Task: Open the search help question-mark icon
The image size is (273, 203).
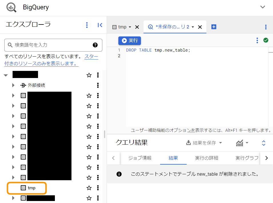Action: 95,45
